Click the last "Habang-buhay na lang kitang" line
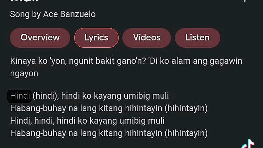The image size is (263, 148). click(109, 133)
